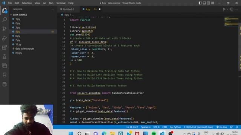Screen dimensions: 241x135
Task: Switch to Untitled-1 tab
Action: (69, 9)
